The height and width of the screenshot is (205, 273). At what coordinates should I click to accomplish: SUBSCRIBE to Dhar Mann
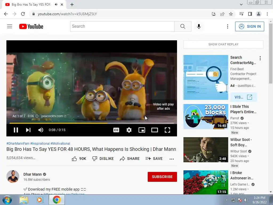[162, 177]
